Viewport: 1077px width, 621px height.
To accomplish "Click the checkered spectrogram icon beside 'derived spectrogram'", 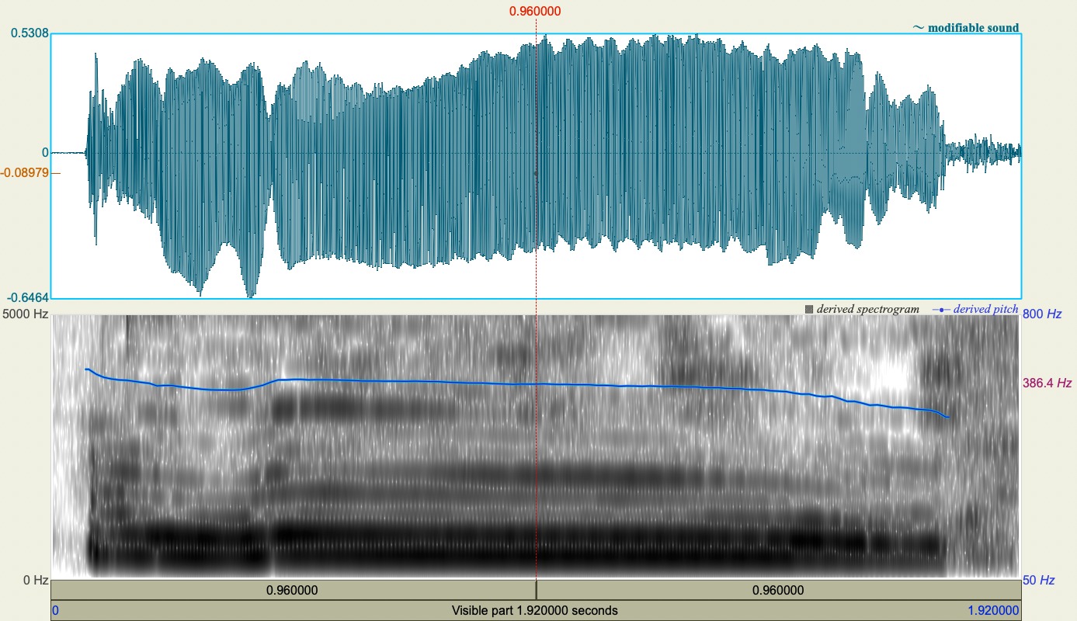I will click(809, 308).
